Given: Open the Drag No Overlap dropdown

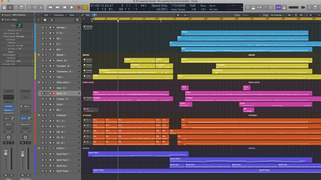Looking at the screenshot, I should click(277, 15).
